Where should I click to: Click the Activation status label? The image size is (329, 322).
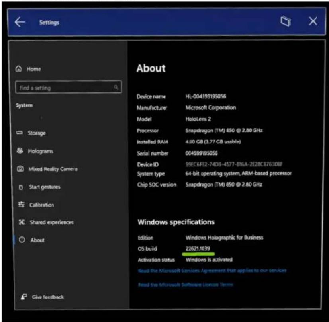pos(156,260)
